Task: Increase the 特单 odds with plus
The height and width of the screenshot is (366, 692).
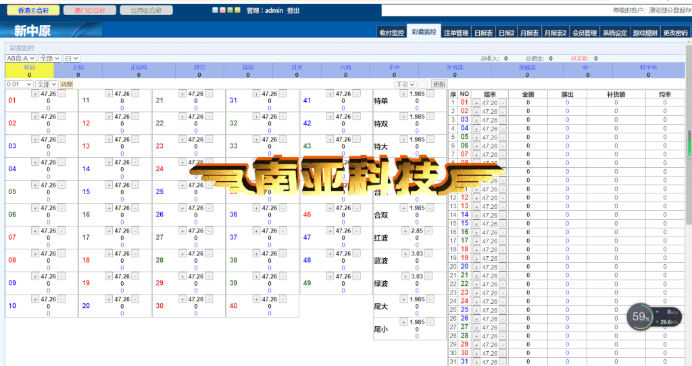Action: click(x=403, y=94)
